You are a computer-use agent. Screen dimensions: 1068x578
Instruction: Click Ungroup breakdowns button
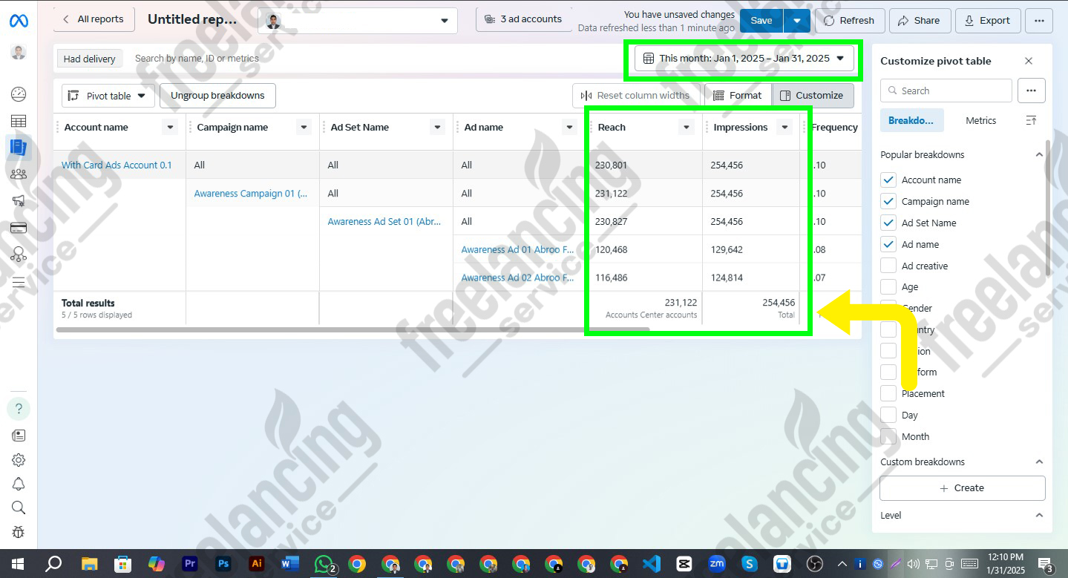click(217, 96)
